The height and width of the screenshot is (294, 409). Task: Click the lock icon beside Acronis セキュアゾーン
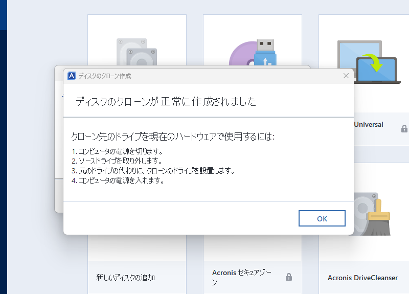tap(289, 277)
